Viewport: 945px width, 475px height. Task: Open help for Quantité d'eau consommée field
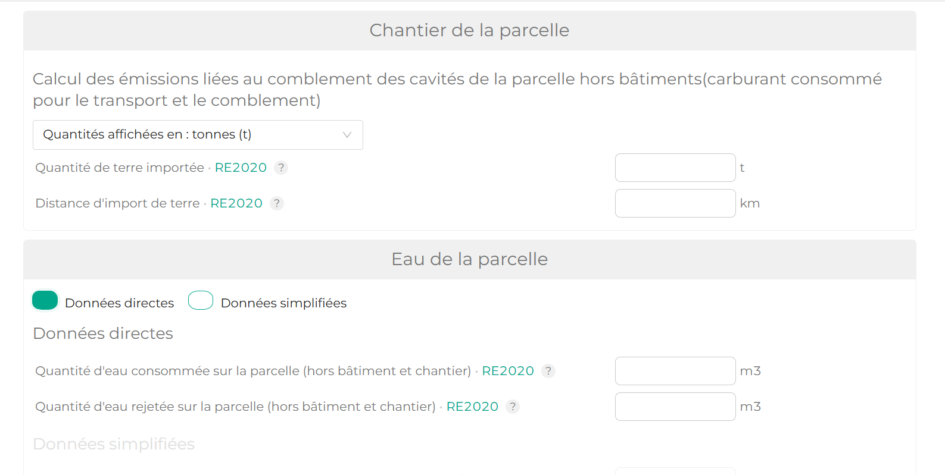click(548, 371)
